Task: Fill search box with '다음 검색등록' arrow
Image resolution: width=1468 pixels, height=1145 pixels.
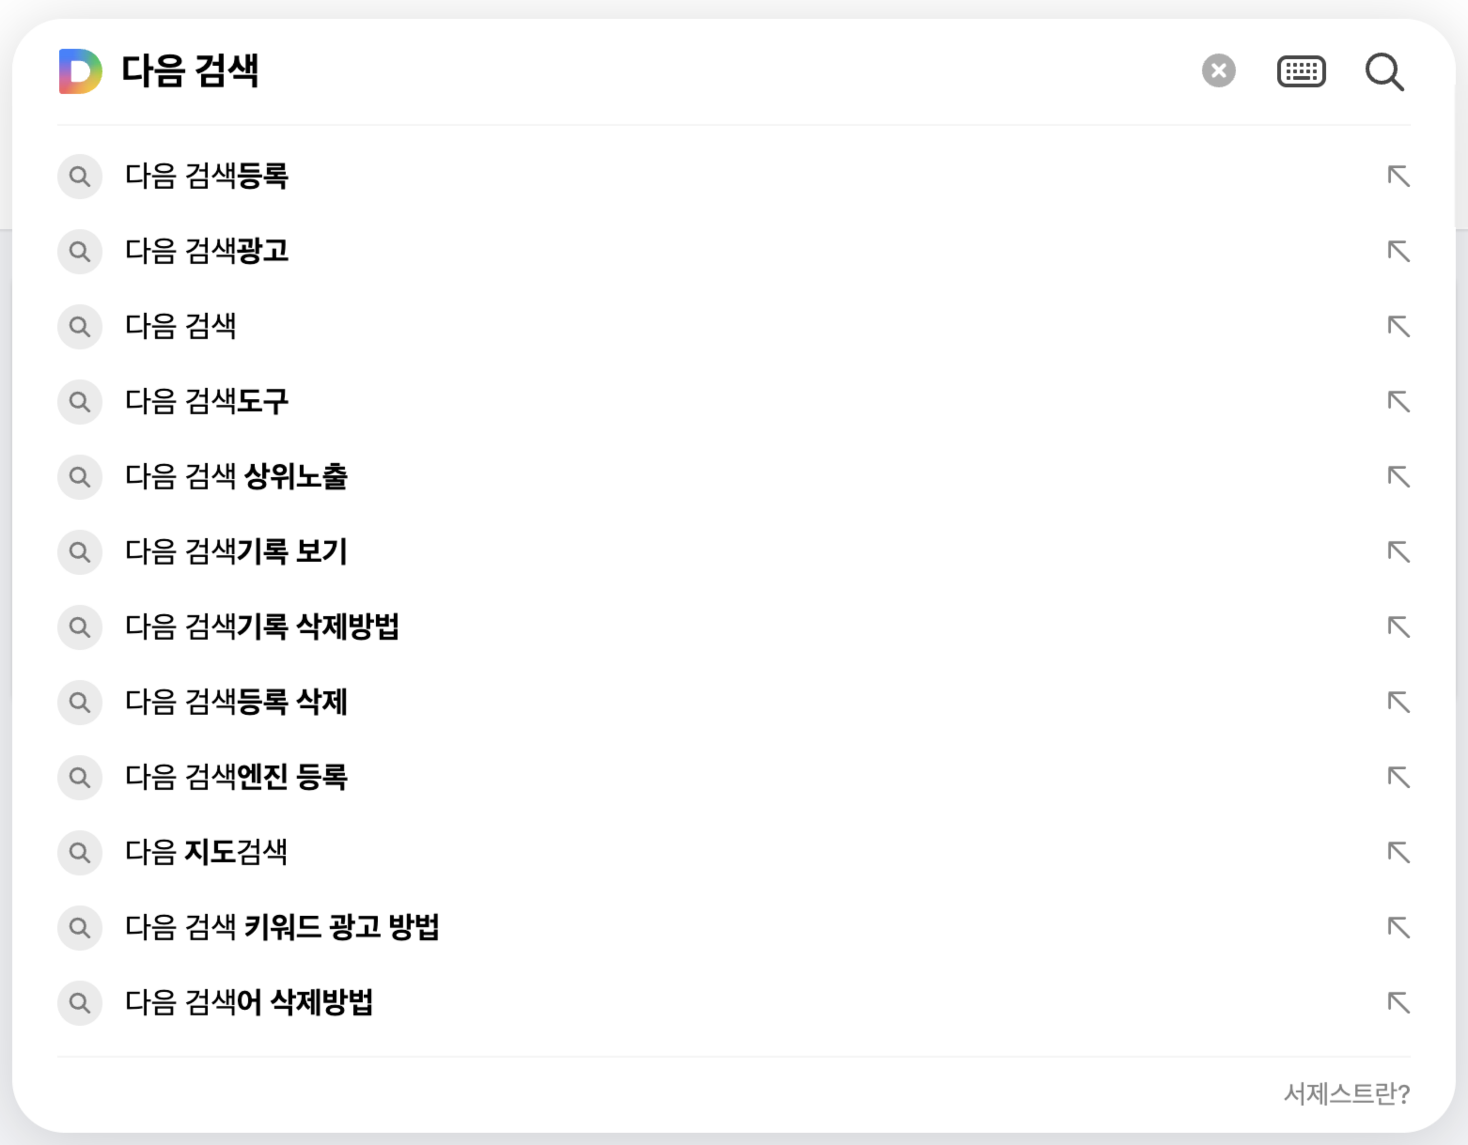Action: (x=1398, y=176)
